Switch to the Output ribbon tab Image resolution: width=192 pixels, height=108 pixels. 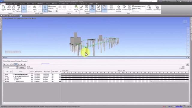tap(34, 4)
